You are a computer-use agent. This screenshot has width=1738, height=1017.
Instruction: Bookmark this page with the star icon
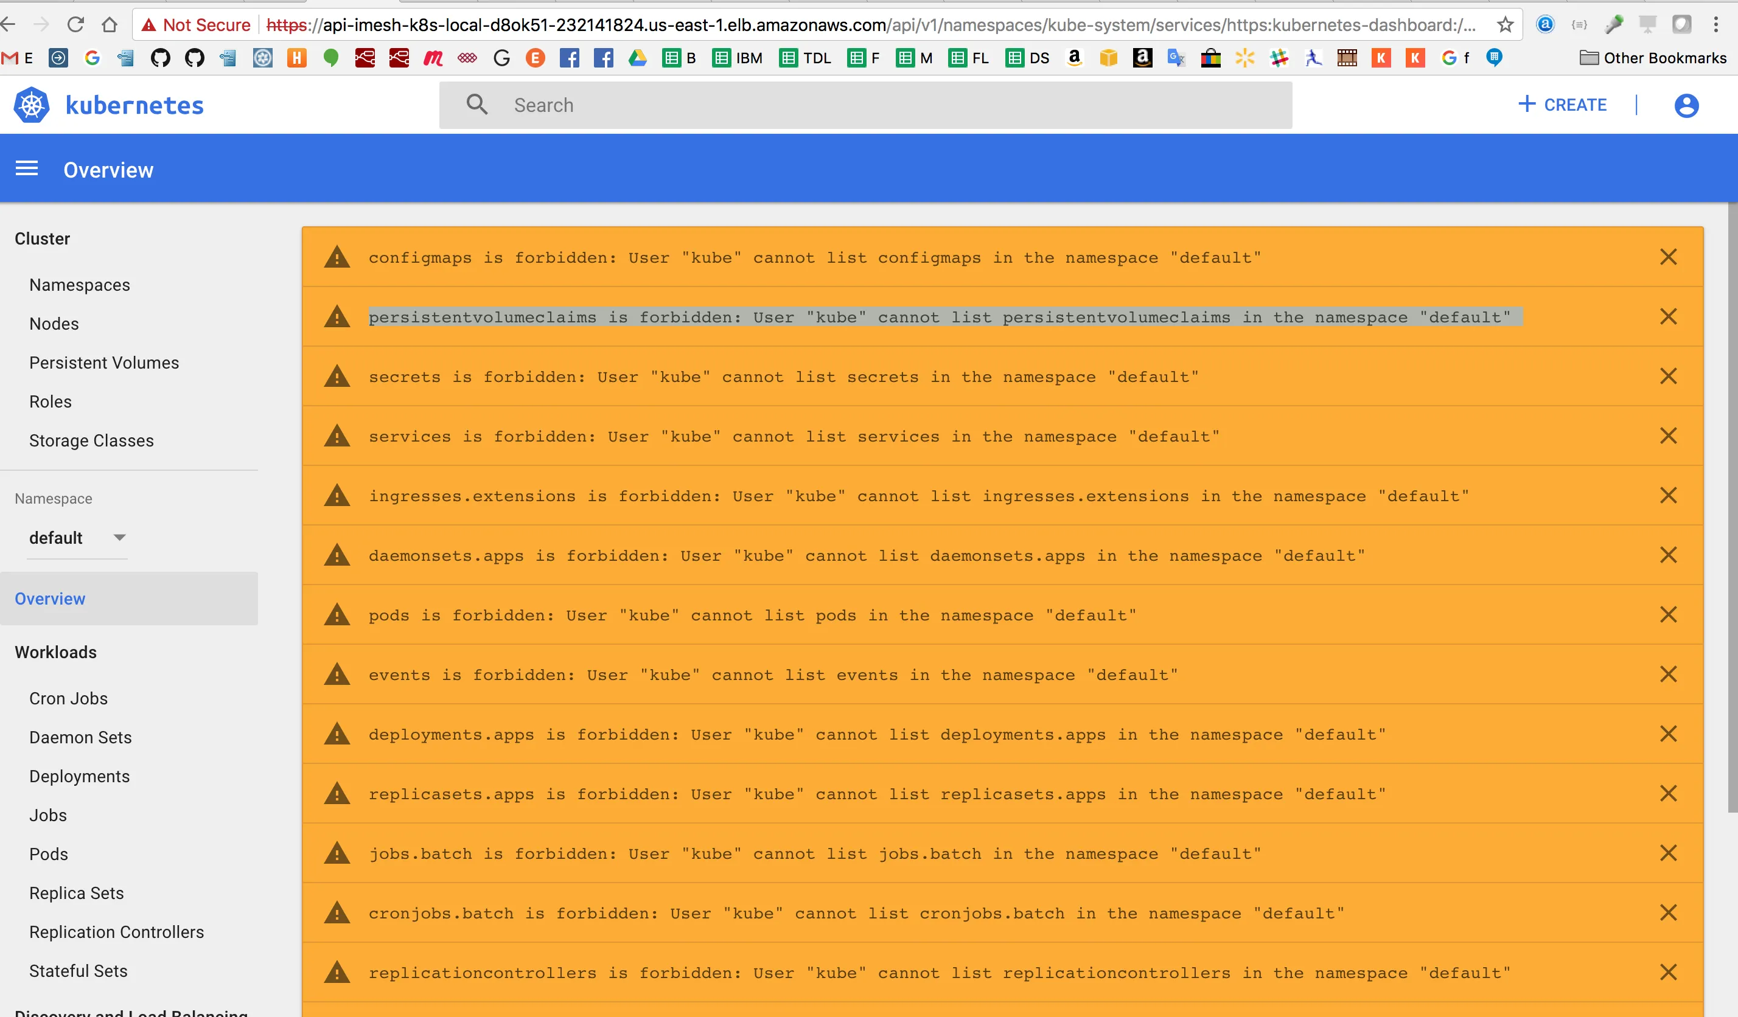[1505, 25]
